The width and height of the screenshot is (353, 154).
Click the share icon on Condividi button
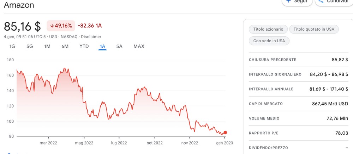click(321, 1)
